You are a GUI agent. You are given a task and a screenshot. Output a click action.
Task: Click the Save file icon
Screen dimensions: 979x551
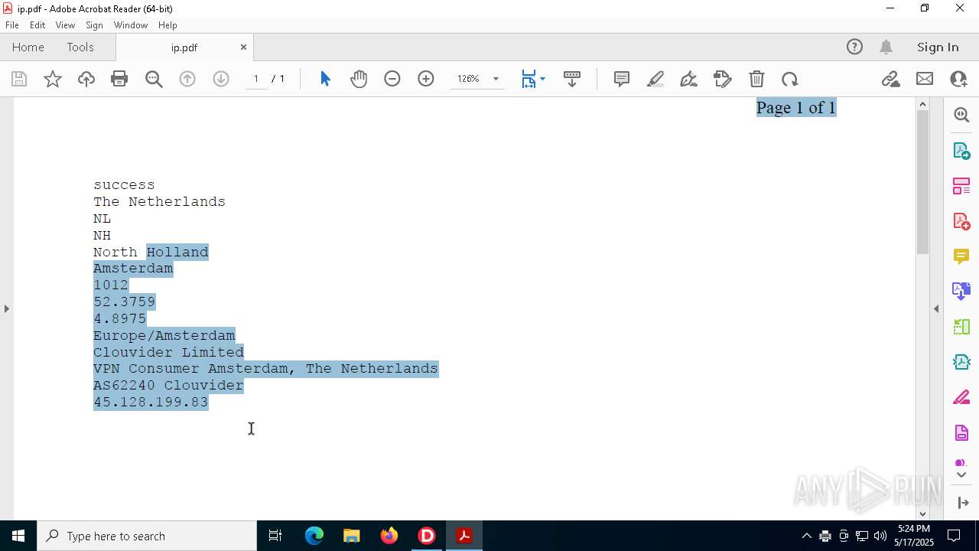[x=19, y=79]
